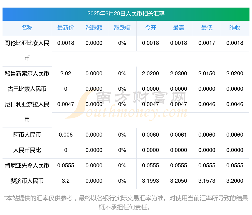Click 古巴比索 最新价 value 0
Image resolution: width=252 pixels, height=215 pixels.
tap(66, 89)
